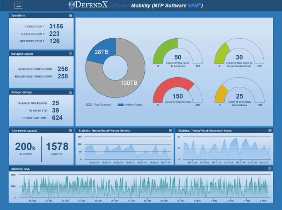
Task: Click the Storage Savings panel title
Action: (21, 92)
